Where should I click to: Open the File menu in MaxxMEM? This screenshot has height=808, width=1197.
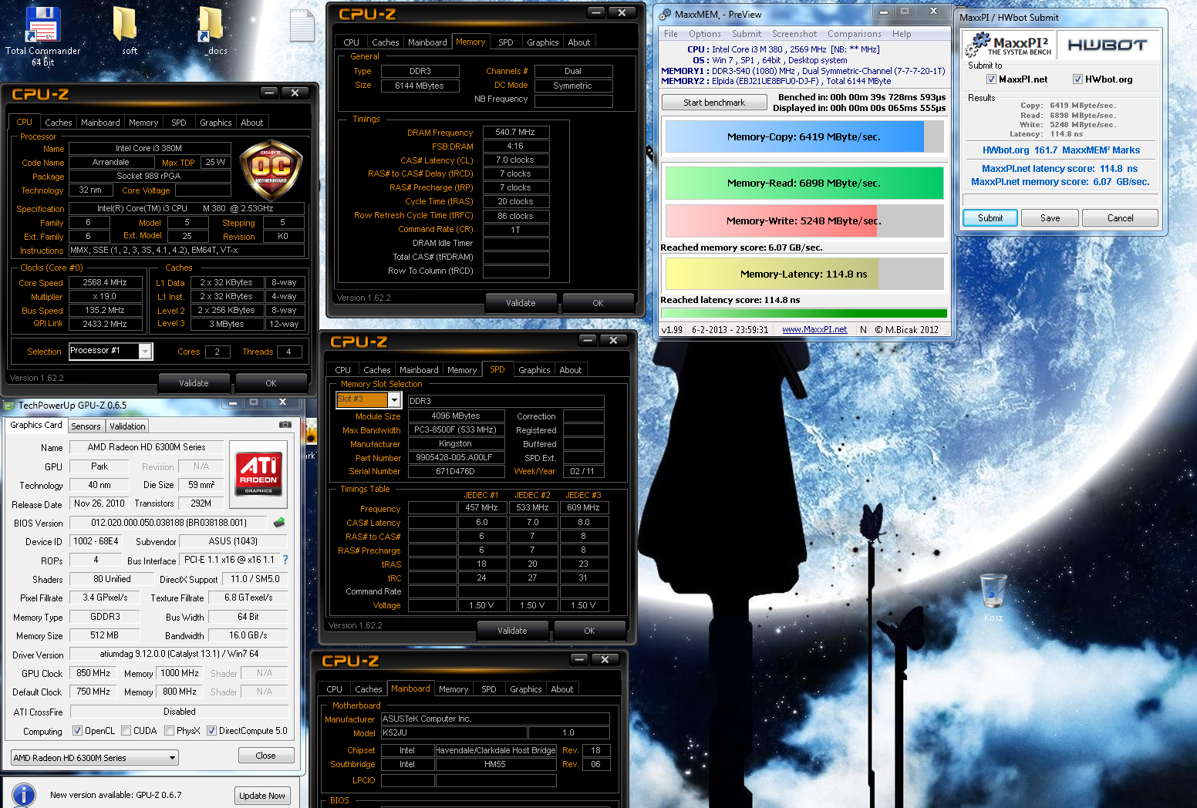click(x=671, y=34)
